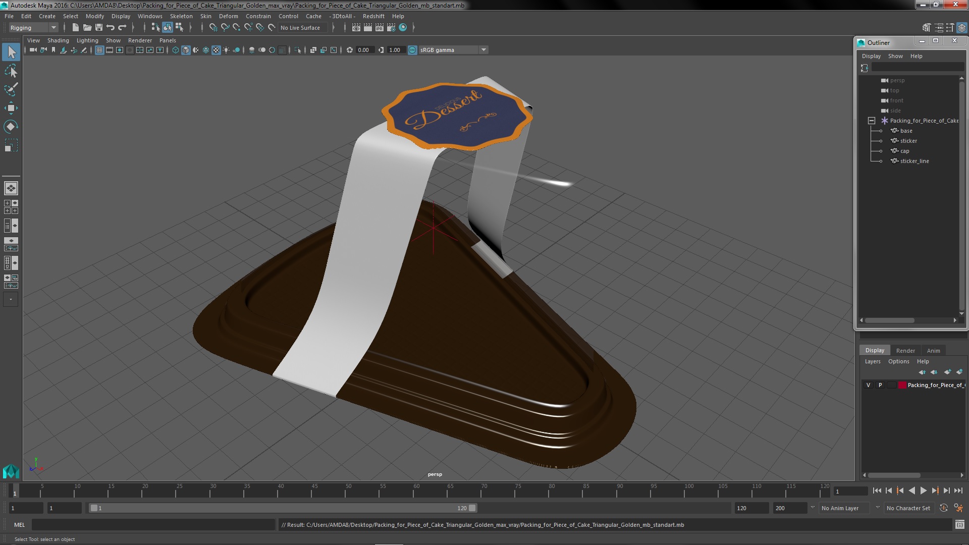Click the No Live Surface button

click(x=300, y=28)
